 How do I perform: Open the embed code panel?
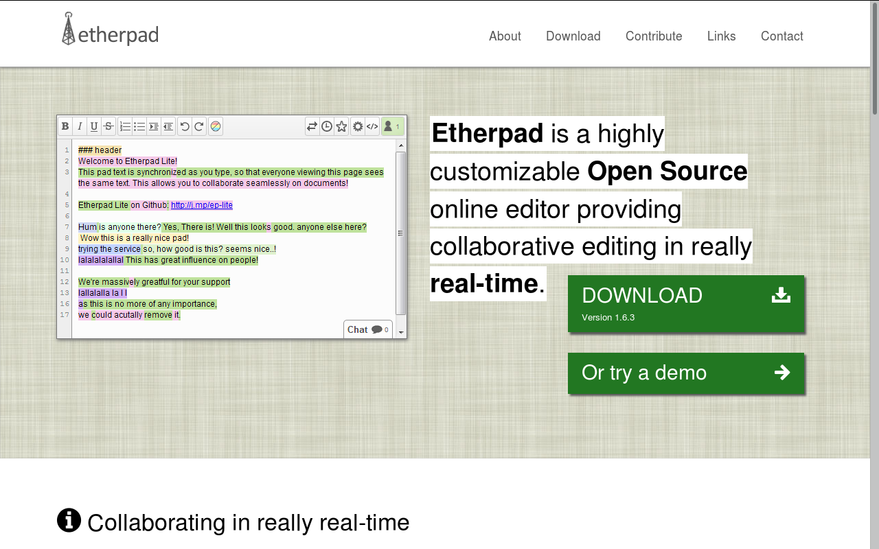click(x=372, y=126)
